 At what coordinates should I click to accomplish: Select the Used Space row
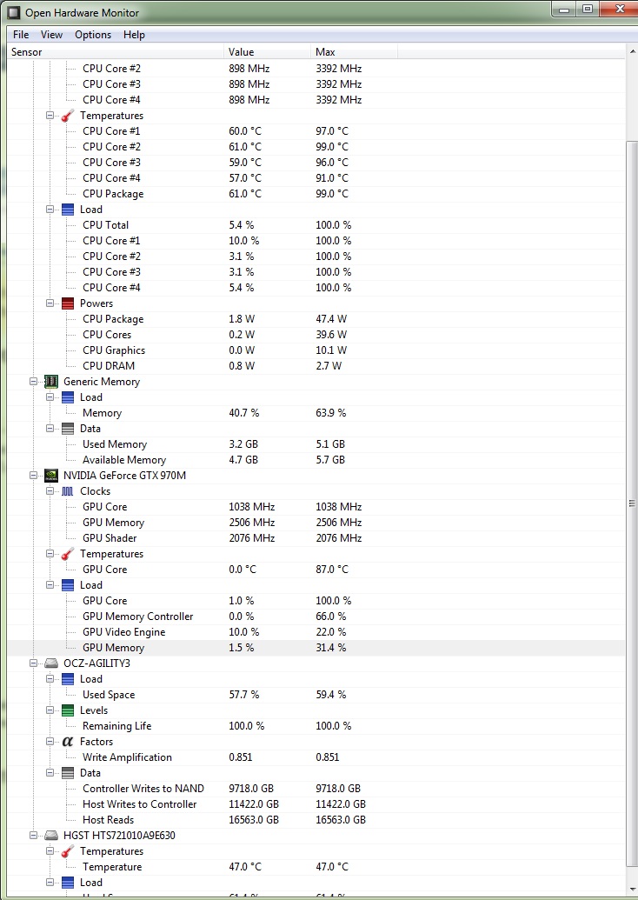316,695
